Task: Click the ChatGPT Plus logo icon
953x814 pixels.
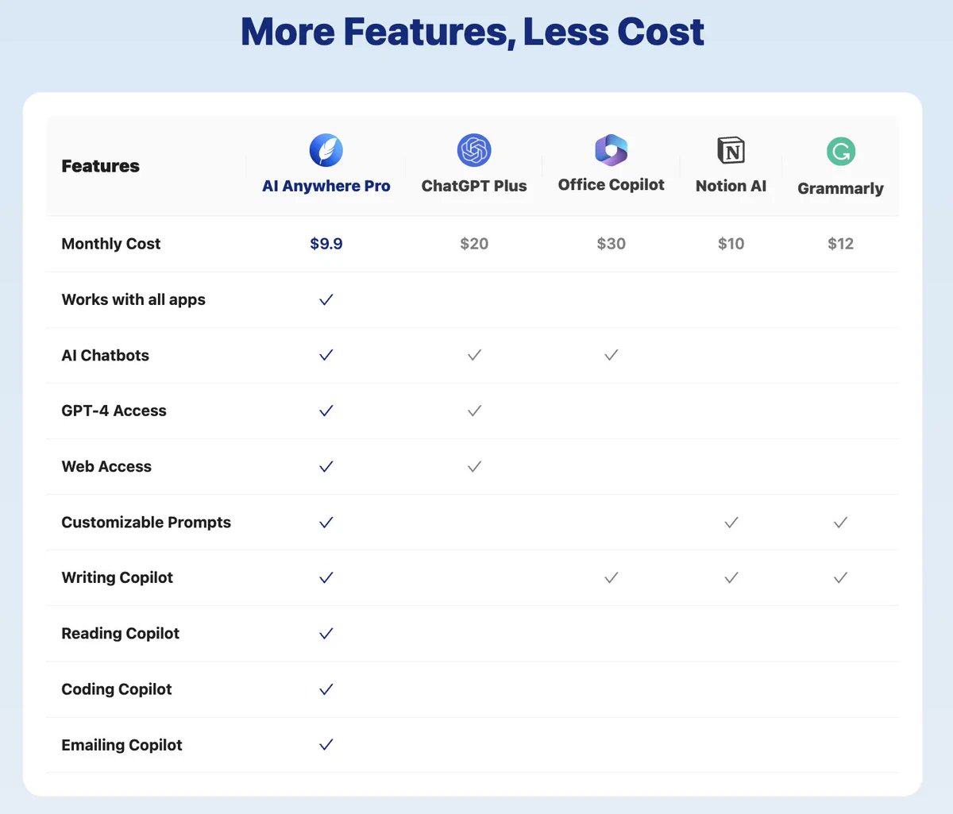Action: pos(474,150)
